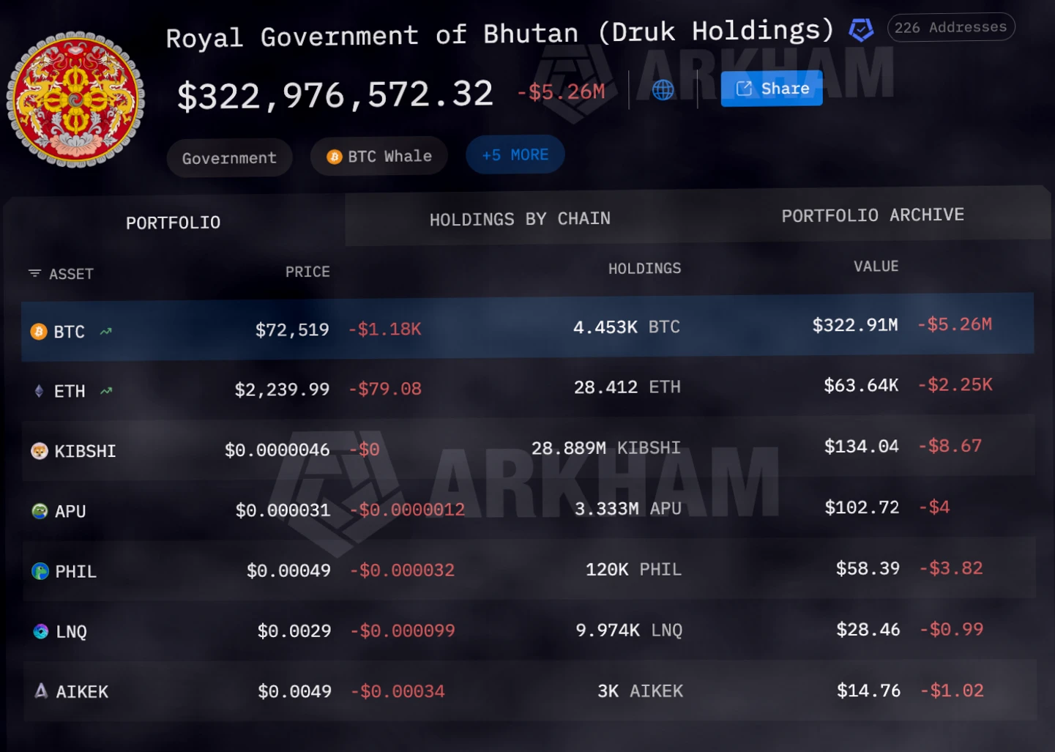Click the LNQ token icon

[x=41, y=631]
